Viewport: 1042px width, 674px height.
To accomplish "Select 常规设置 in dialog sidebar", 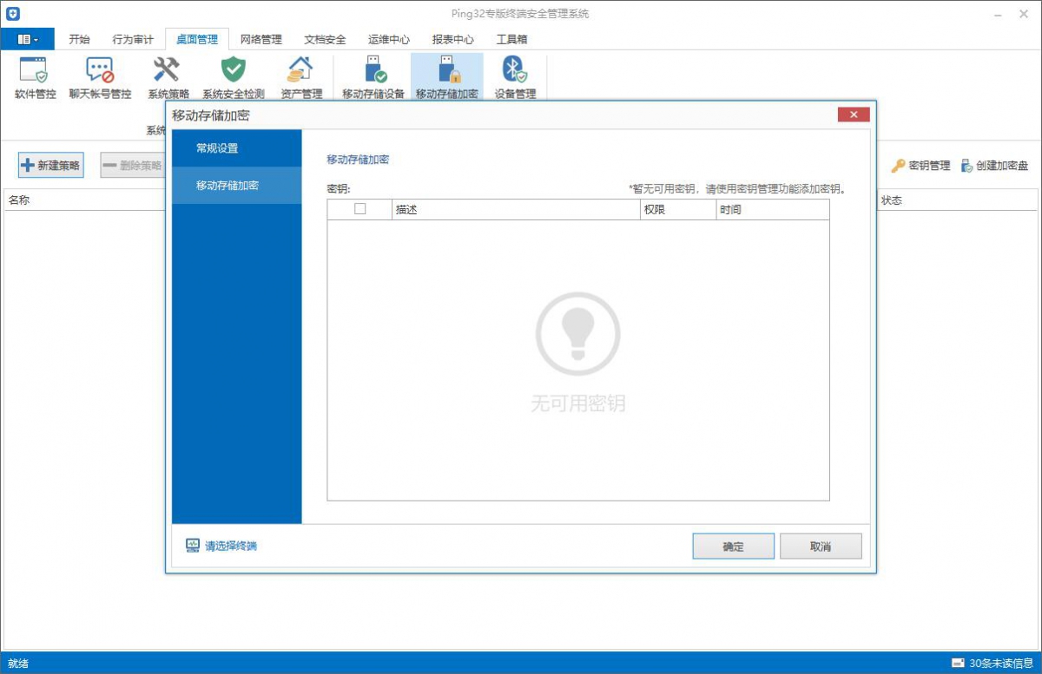I will pyautogui.click(x=237, y=148).
